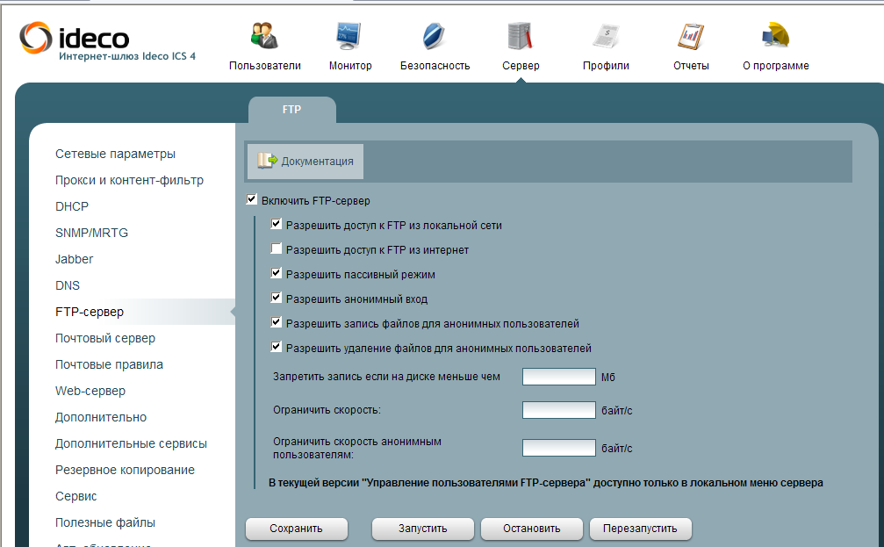Focus the Ограничить скорость input field
This screenshot has width=884, height=547.
pyautogui.click(x=558, y=410)
